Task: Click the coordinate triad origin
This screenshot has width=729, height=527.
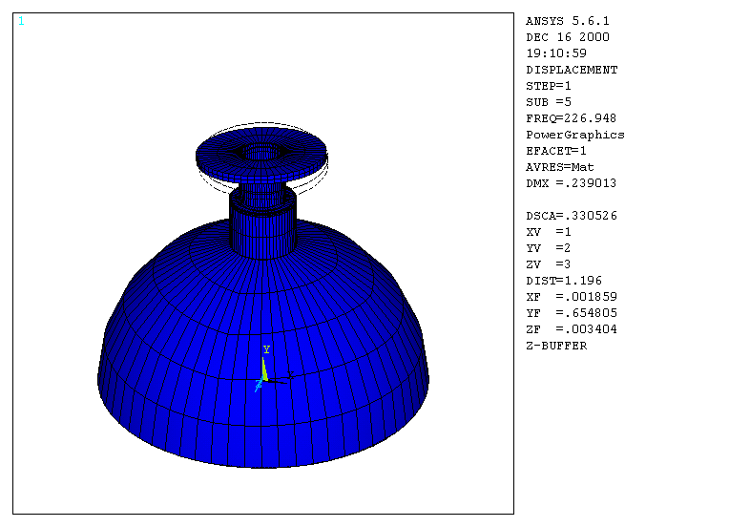Action: pos(265,380)
